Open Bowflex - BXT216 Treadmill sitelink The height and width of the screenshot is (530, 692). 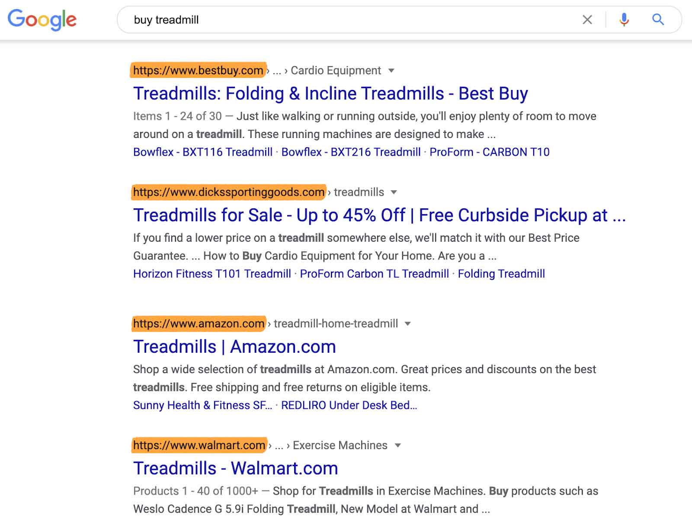coord(351,152)
